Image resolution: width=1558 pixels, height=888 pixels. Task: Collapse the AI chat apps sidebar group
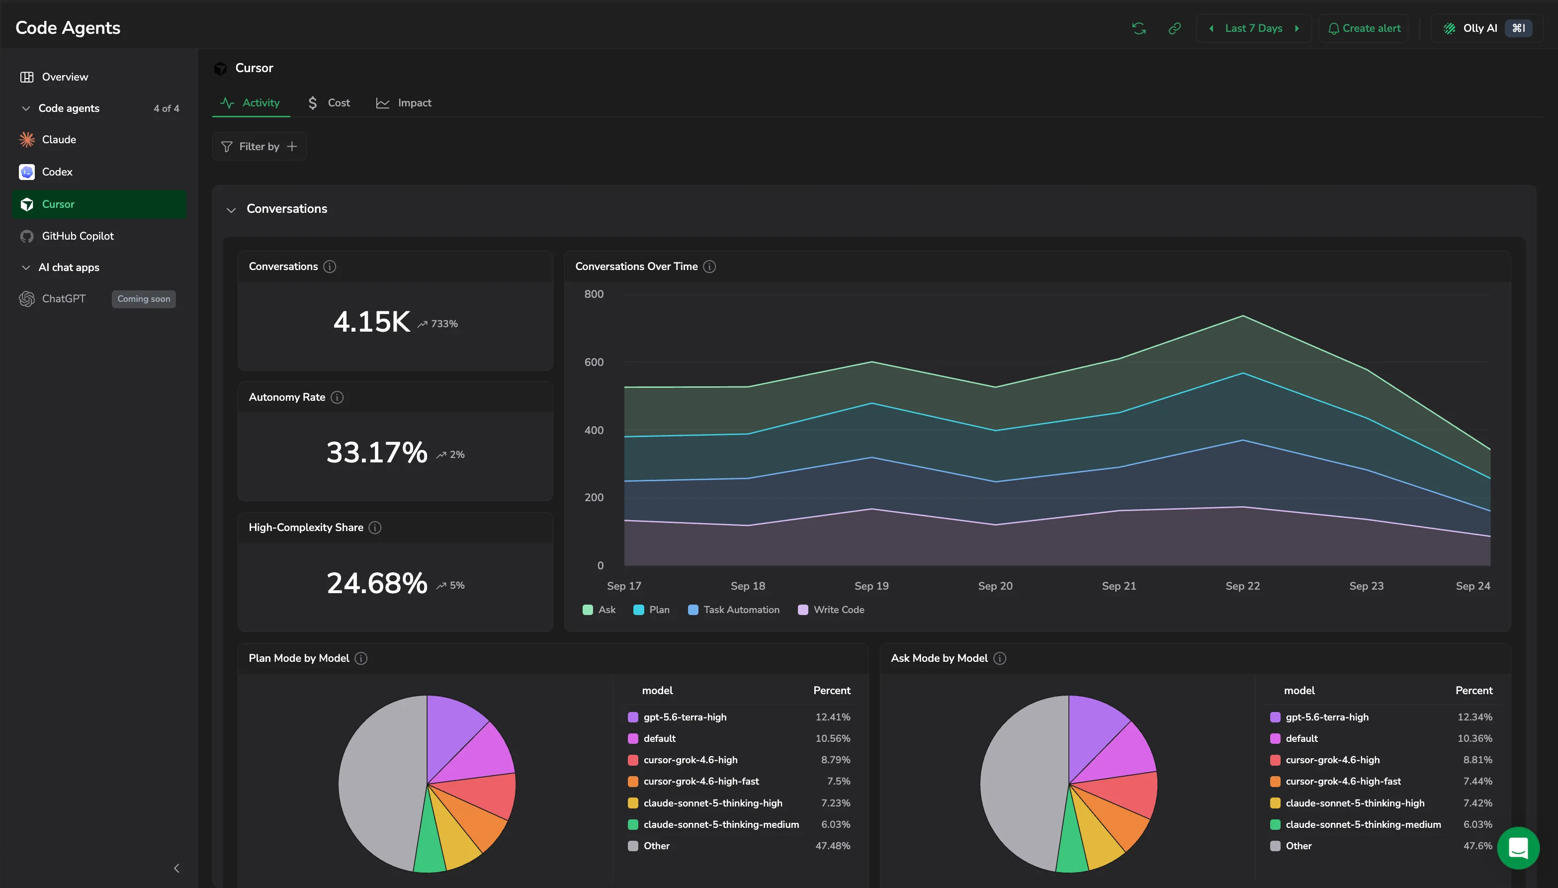[x=26, y=267]
